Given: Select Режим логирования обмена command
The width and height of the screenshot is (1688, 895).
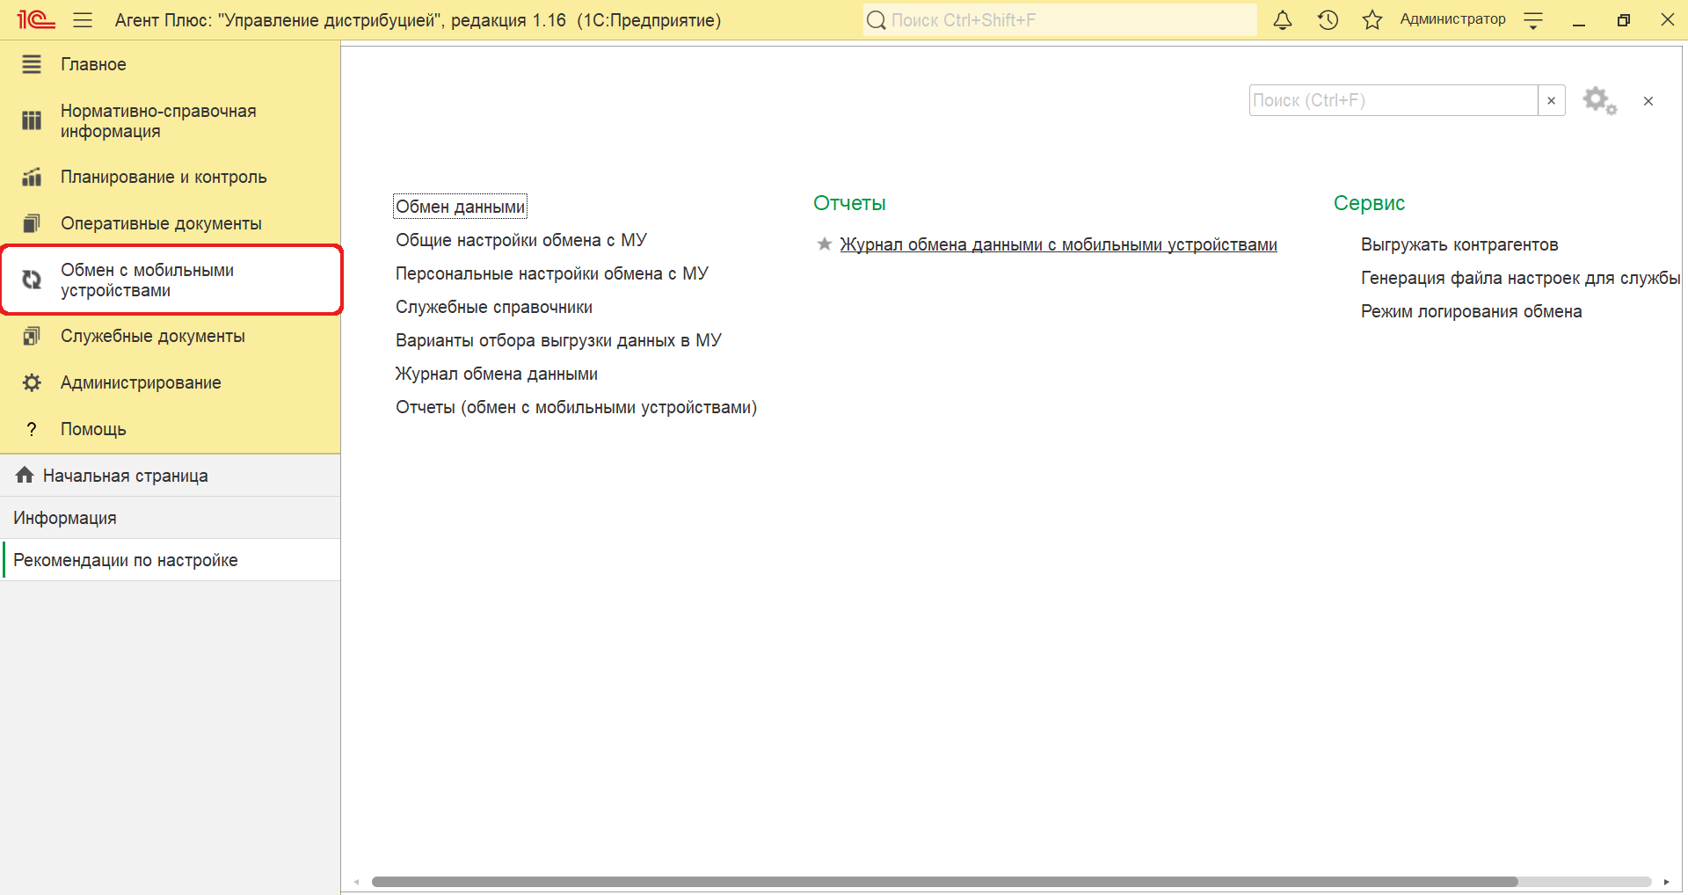Looking at the screenshot, I should click(x=1471, y=311).
